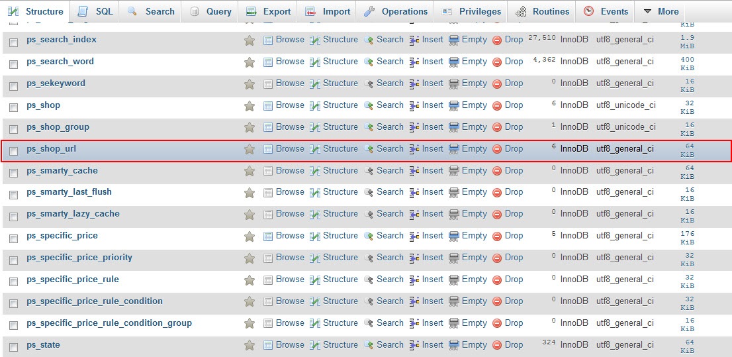Screen dimensions: 732x357
Task: Click Insert icon for ps_shop row
Action: coord(414,105)
